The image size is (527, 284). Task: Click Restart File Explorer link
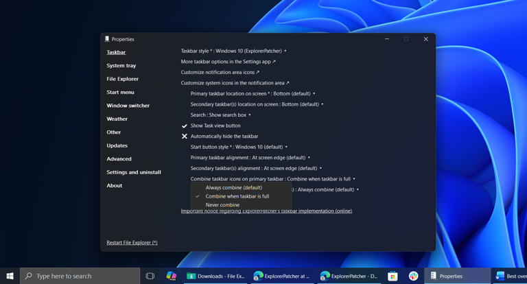(x=132, y=242)
